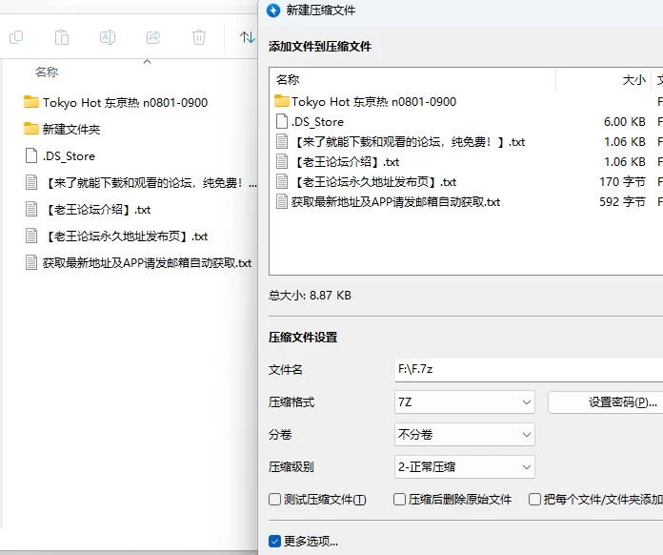Click the 名称 column header in Explorer
This screenshot has width=663, height=555.
tap(47, 72)
